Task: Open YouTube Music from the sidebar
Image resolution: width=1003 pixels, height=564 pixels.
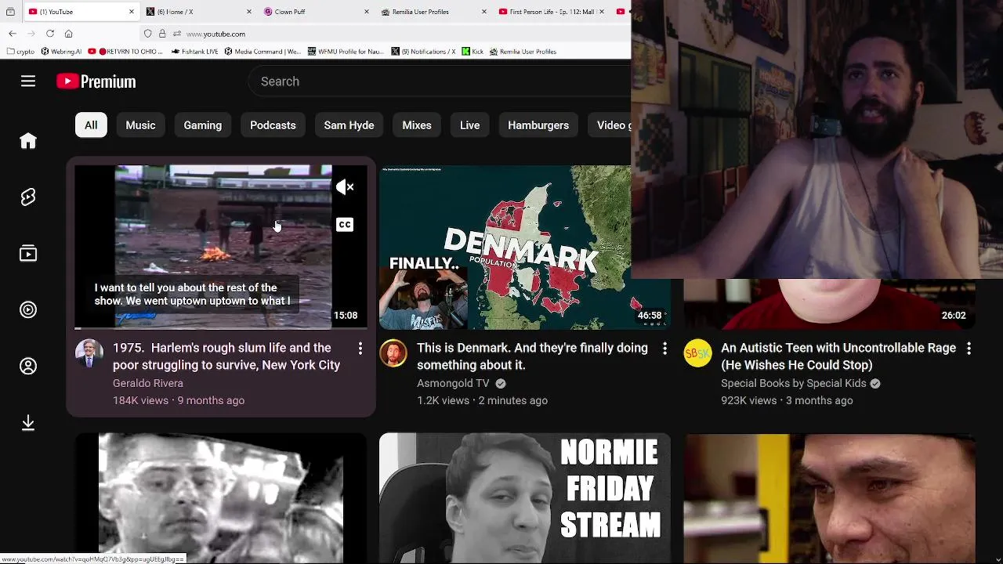Action: pyautogui.click(x=28, y=310)
